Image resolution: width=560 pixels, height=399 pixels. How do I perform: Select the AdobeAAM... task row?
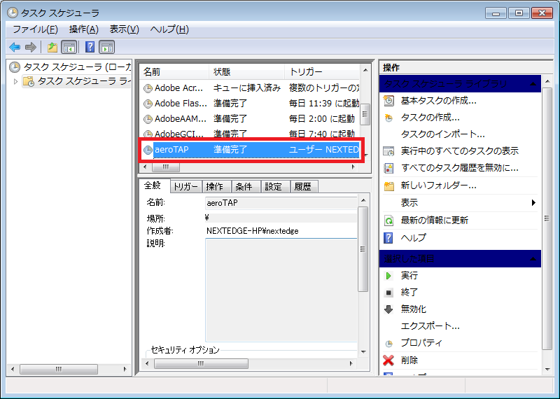tap(250, 118)
